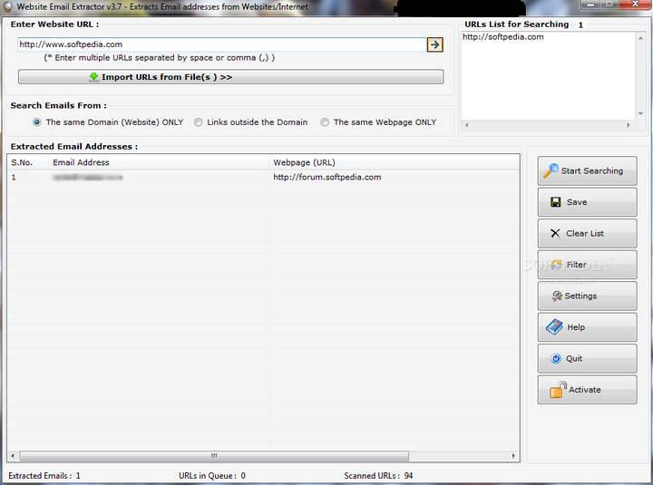Click the magnifier icon on Start Searching
The image size is (653, 485).
click(x=551, y=170)
